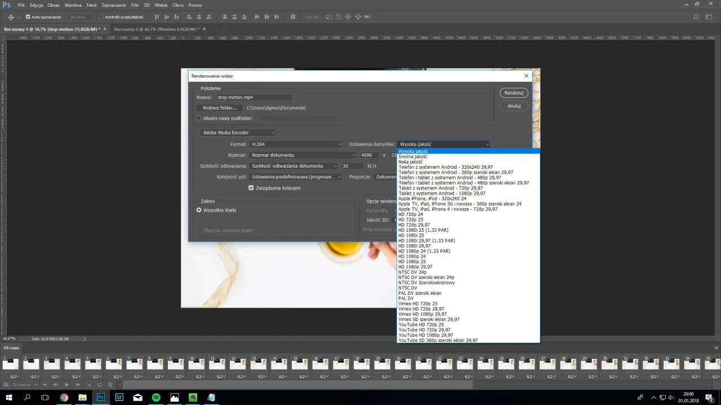
Task: Choose YouTube HD 1080p 29,97 preset
Action: pyautogui.click(x=425, y=335)
